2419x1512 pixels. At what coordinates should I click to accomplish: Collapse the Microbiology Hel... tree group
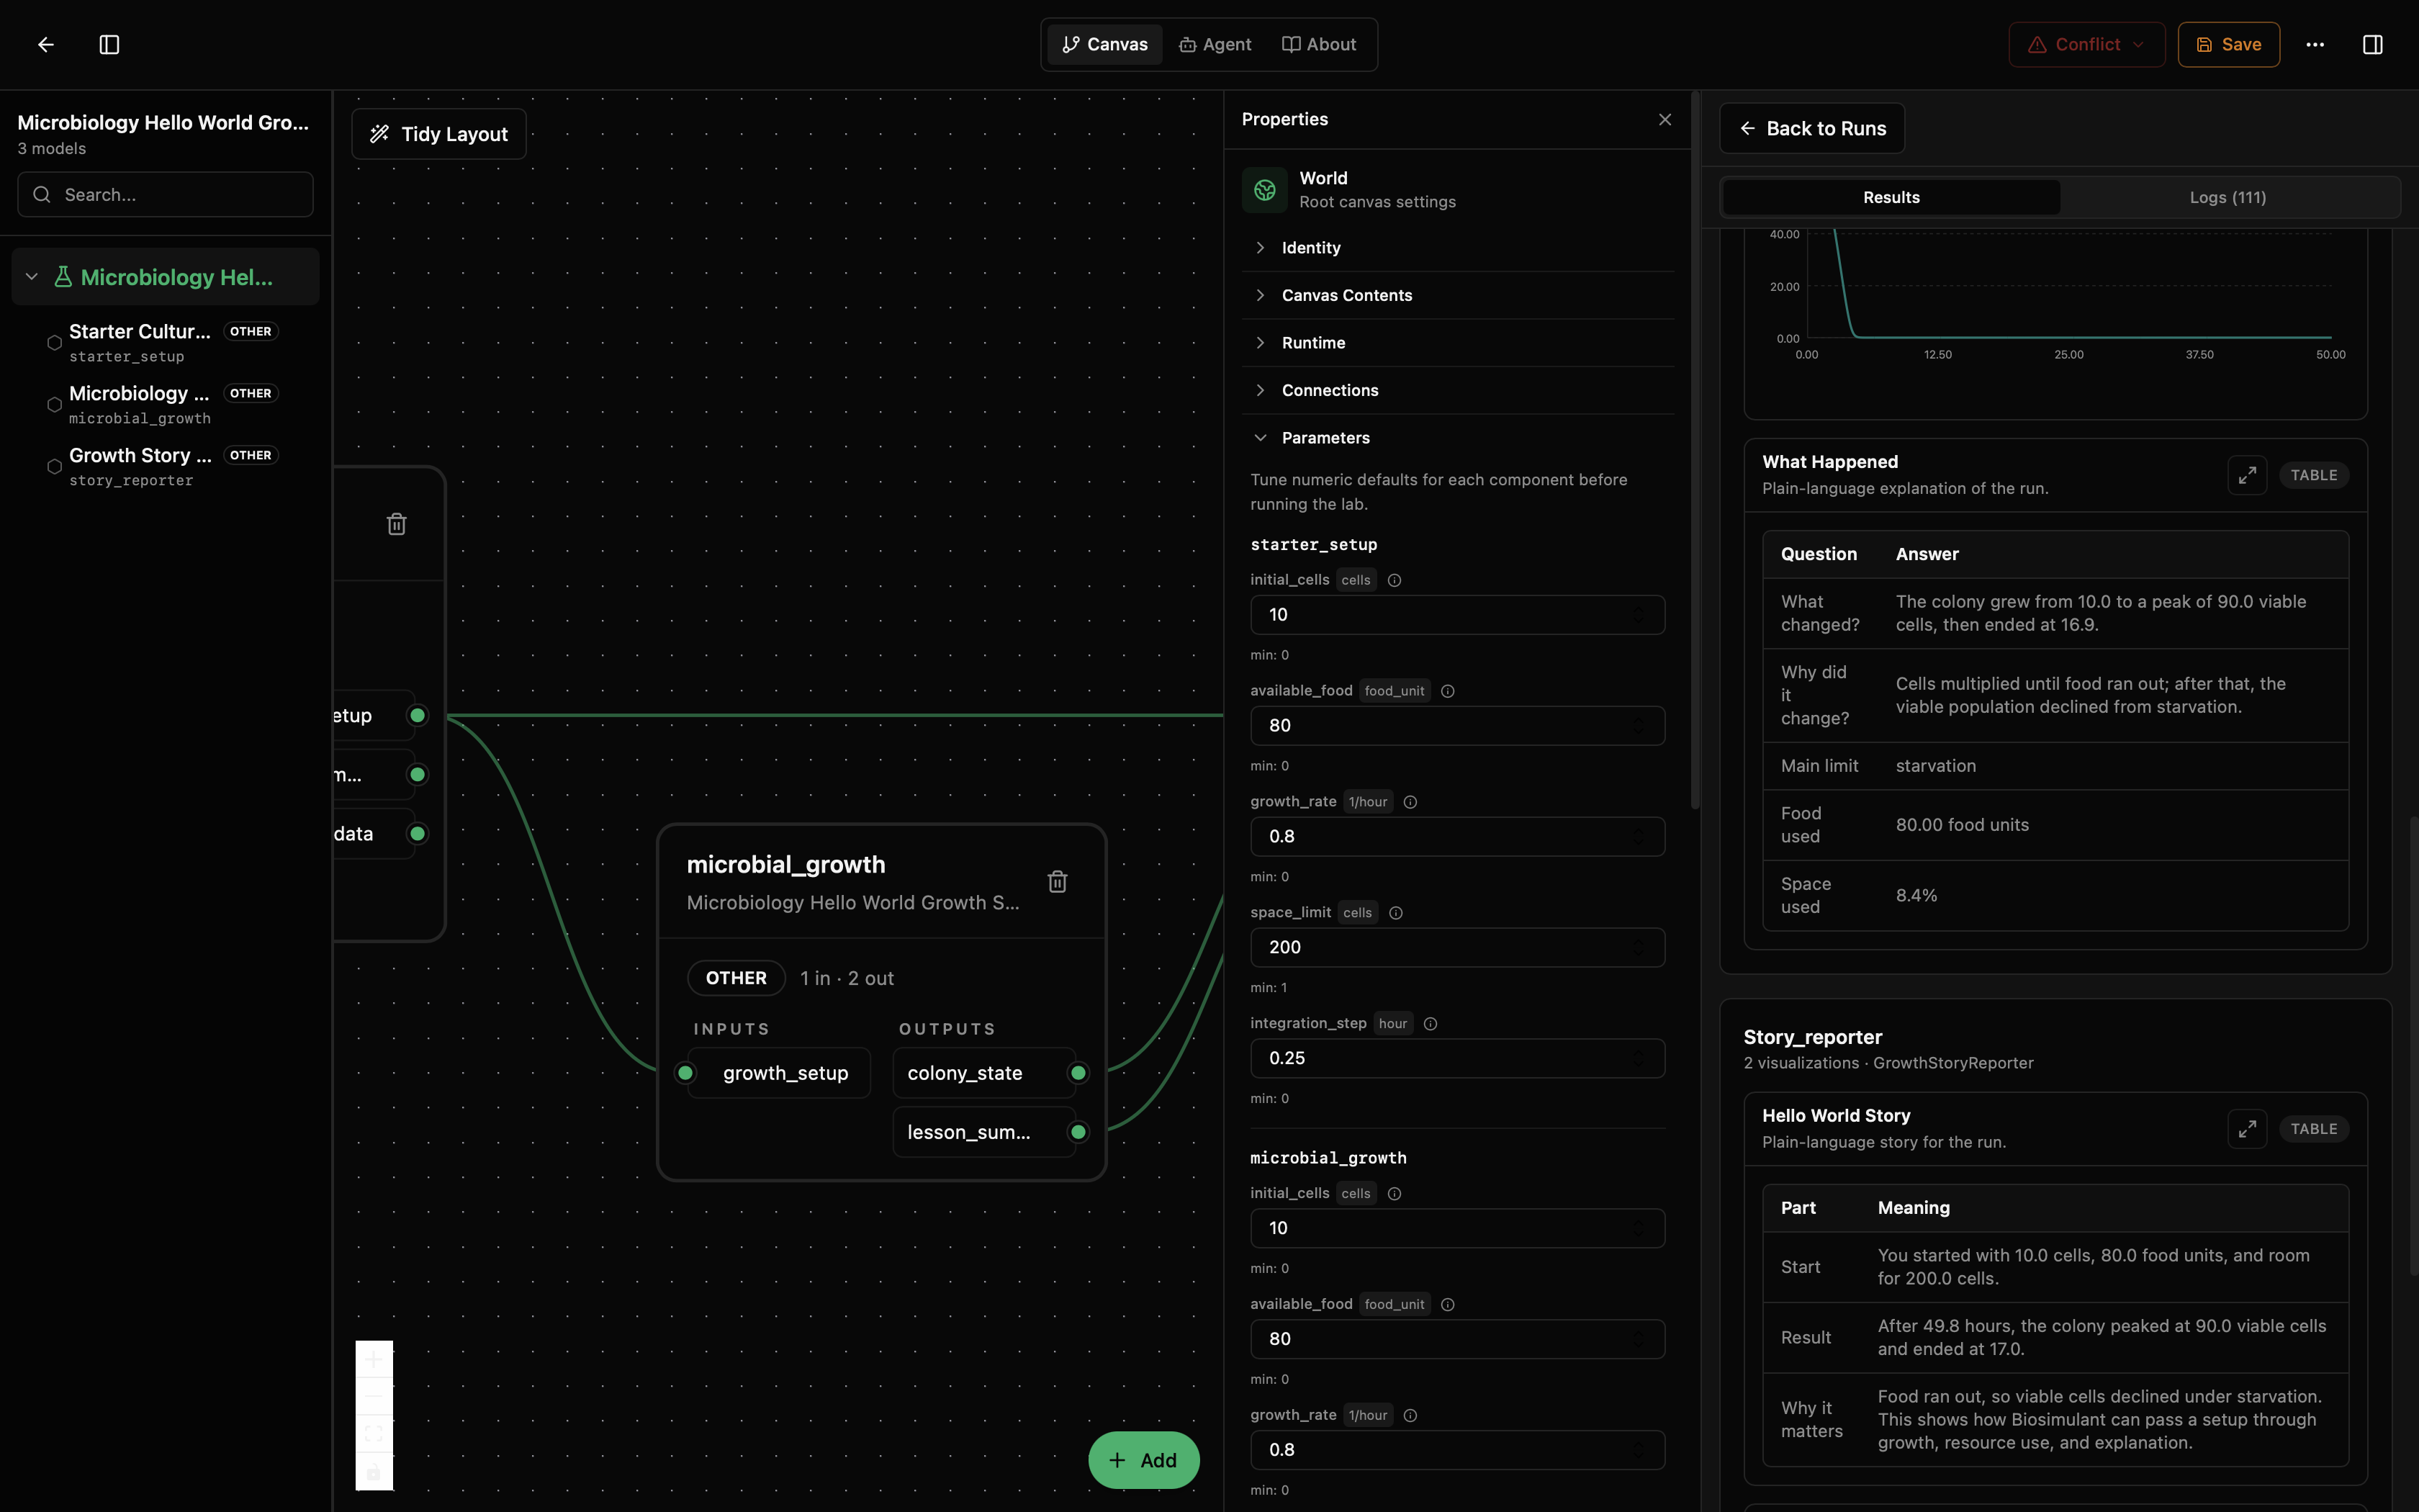(32, 277)
